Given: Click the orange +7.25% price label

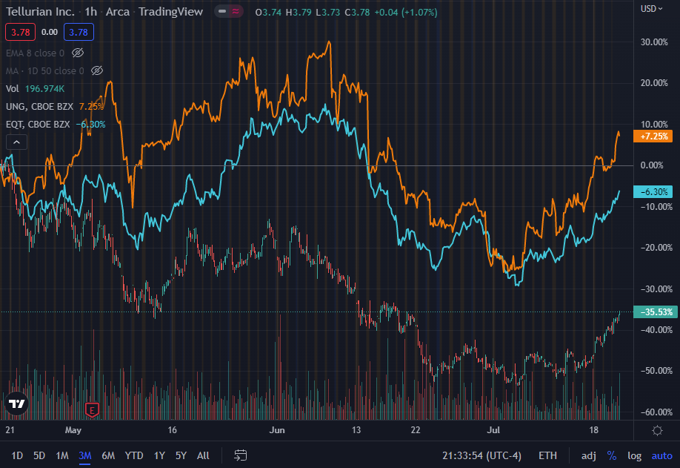Looking at the screenshot, I should coord(653,136).
